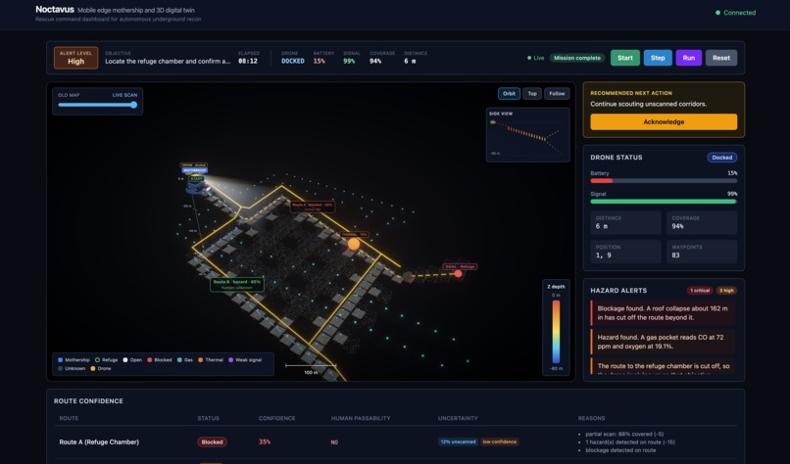Click the Unknown legend dot

[61, 368]
